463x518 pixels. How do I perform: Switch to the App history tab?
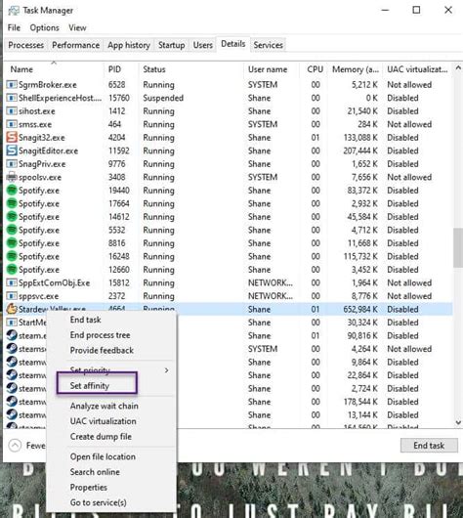point(129,45)
